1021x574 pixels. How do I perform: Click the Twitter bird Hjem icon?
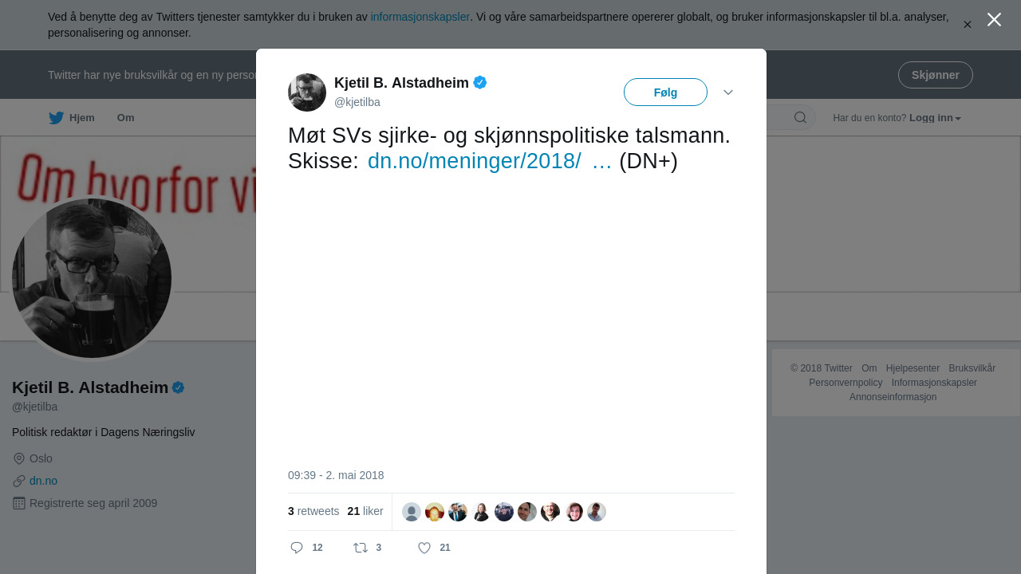(x=56, y=118)
